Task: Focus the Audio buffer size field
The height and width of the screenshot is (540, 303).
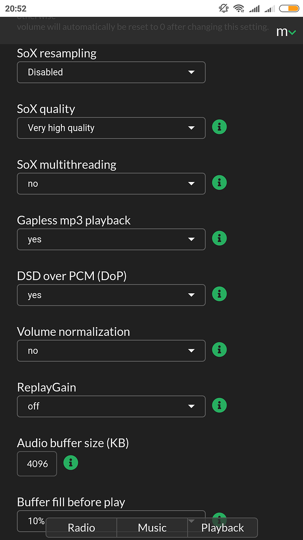Action: tap(37, 463)
